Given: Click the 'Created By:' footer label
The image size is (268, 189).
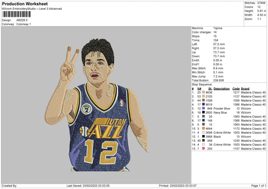Looking at the screenshot, I should (x=9, y=185).
